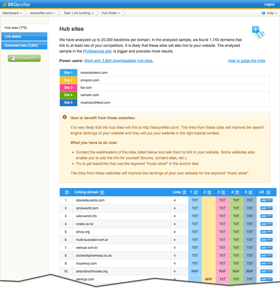Open How to judge the links
The image size is (280, 288).
pyautogui.click(x=246, y=61)
